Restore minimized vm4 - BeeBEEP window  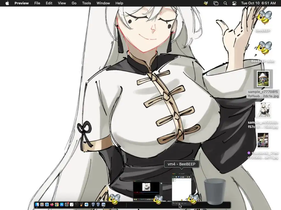click(x=182, y=189)
